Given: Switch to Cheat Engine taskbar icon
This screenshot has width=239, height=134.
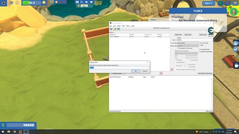Looking at the screenshot, I should pyautogui.click(x=26, y=131).
